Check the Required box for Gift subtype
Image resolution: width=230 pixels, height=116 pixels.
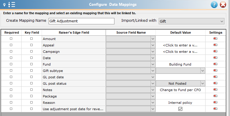tap(11, 70)
